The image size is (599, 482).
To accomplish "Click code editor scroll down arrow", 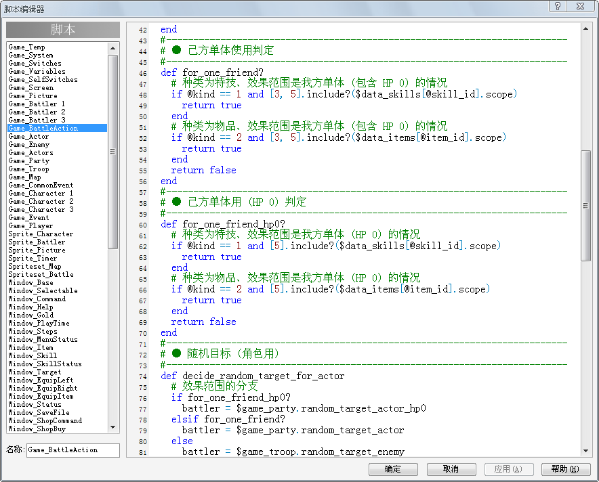I will point(585,451).
